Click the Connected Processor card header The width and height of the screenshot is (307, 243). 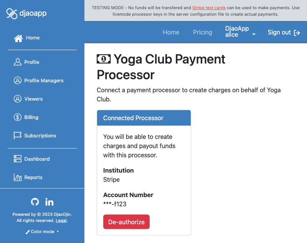(144, 118)
